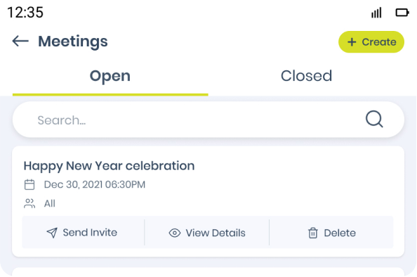Viewport: 417px width, 277px height.
Task: Click the trash can Delete icon
Action: 313,233
